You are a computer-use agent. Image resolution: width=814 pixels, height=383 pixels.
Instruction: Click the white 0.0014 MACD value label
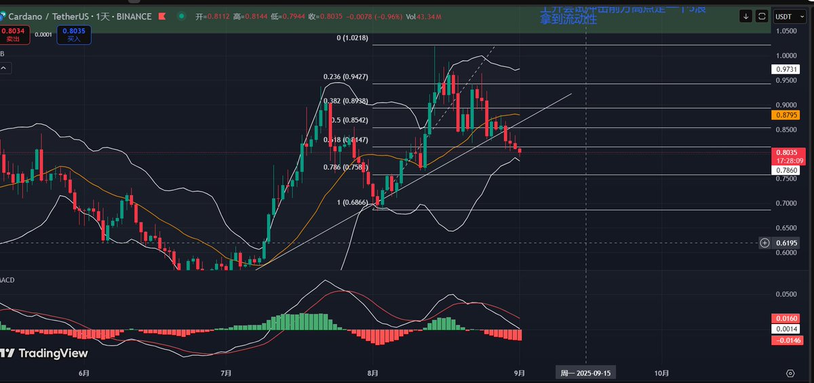pos(785,329)
